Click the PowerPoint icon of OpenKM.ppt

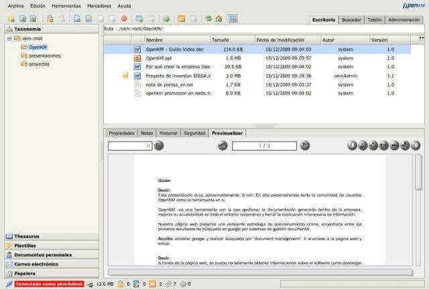pyautogui.click(x=137, y=58)
